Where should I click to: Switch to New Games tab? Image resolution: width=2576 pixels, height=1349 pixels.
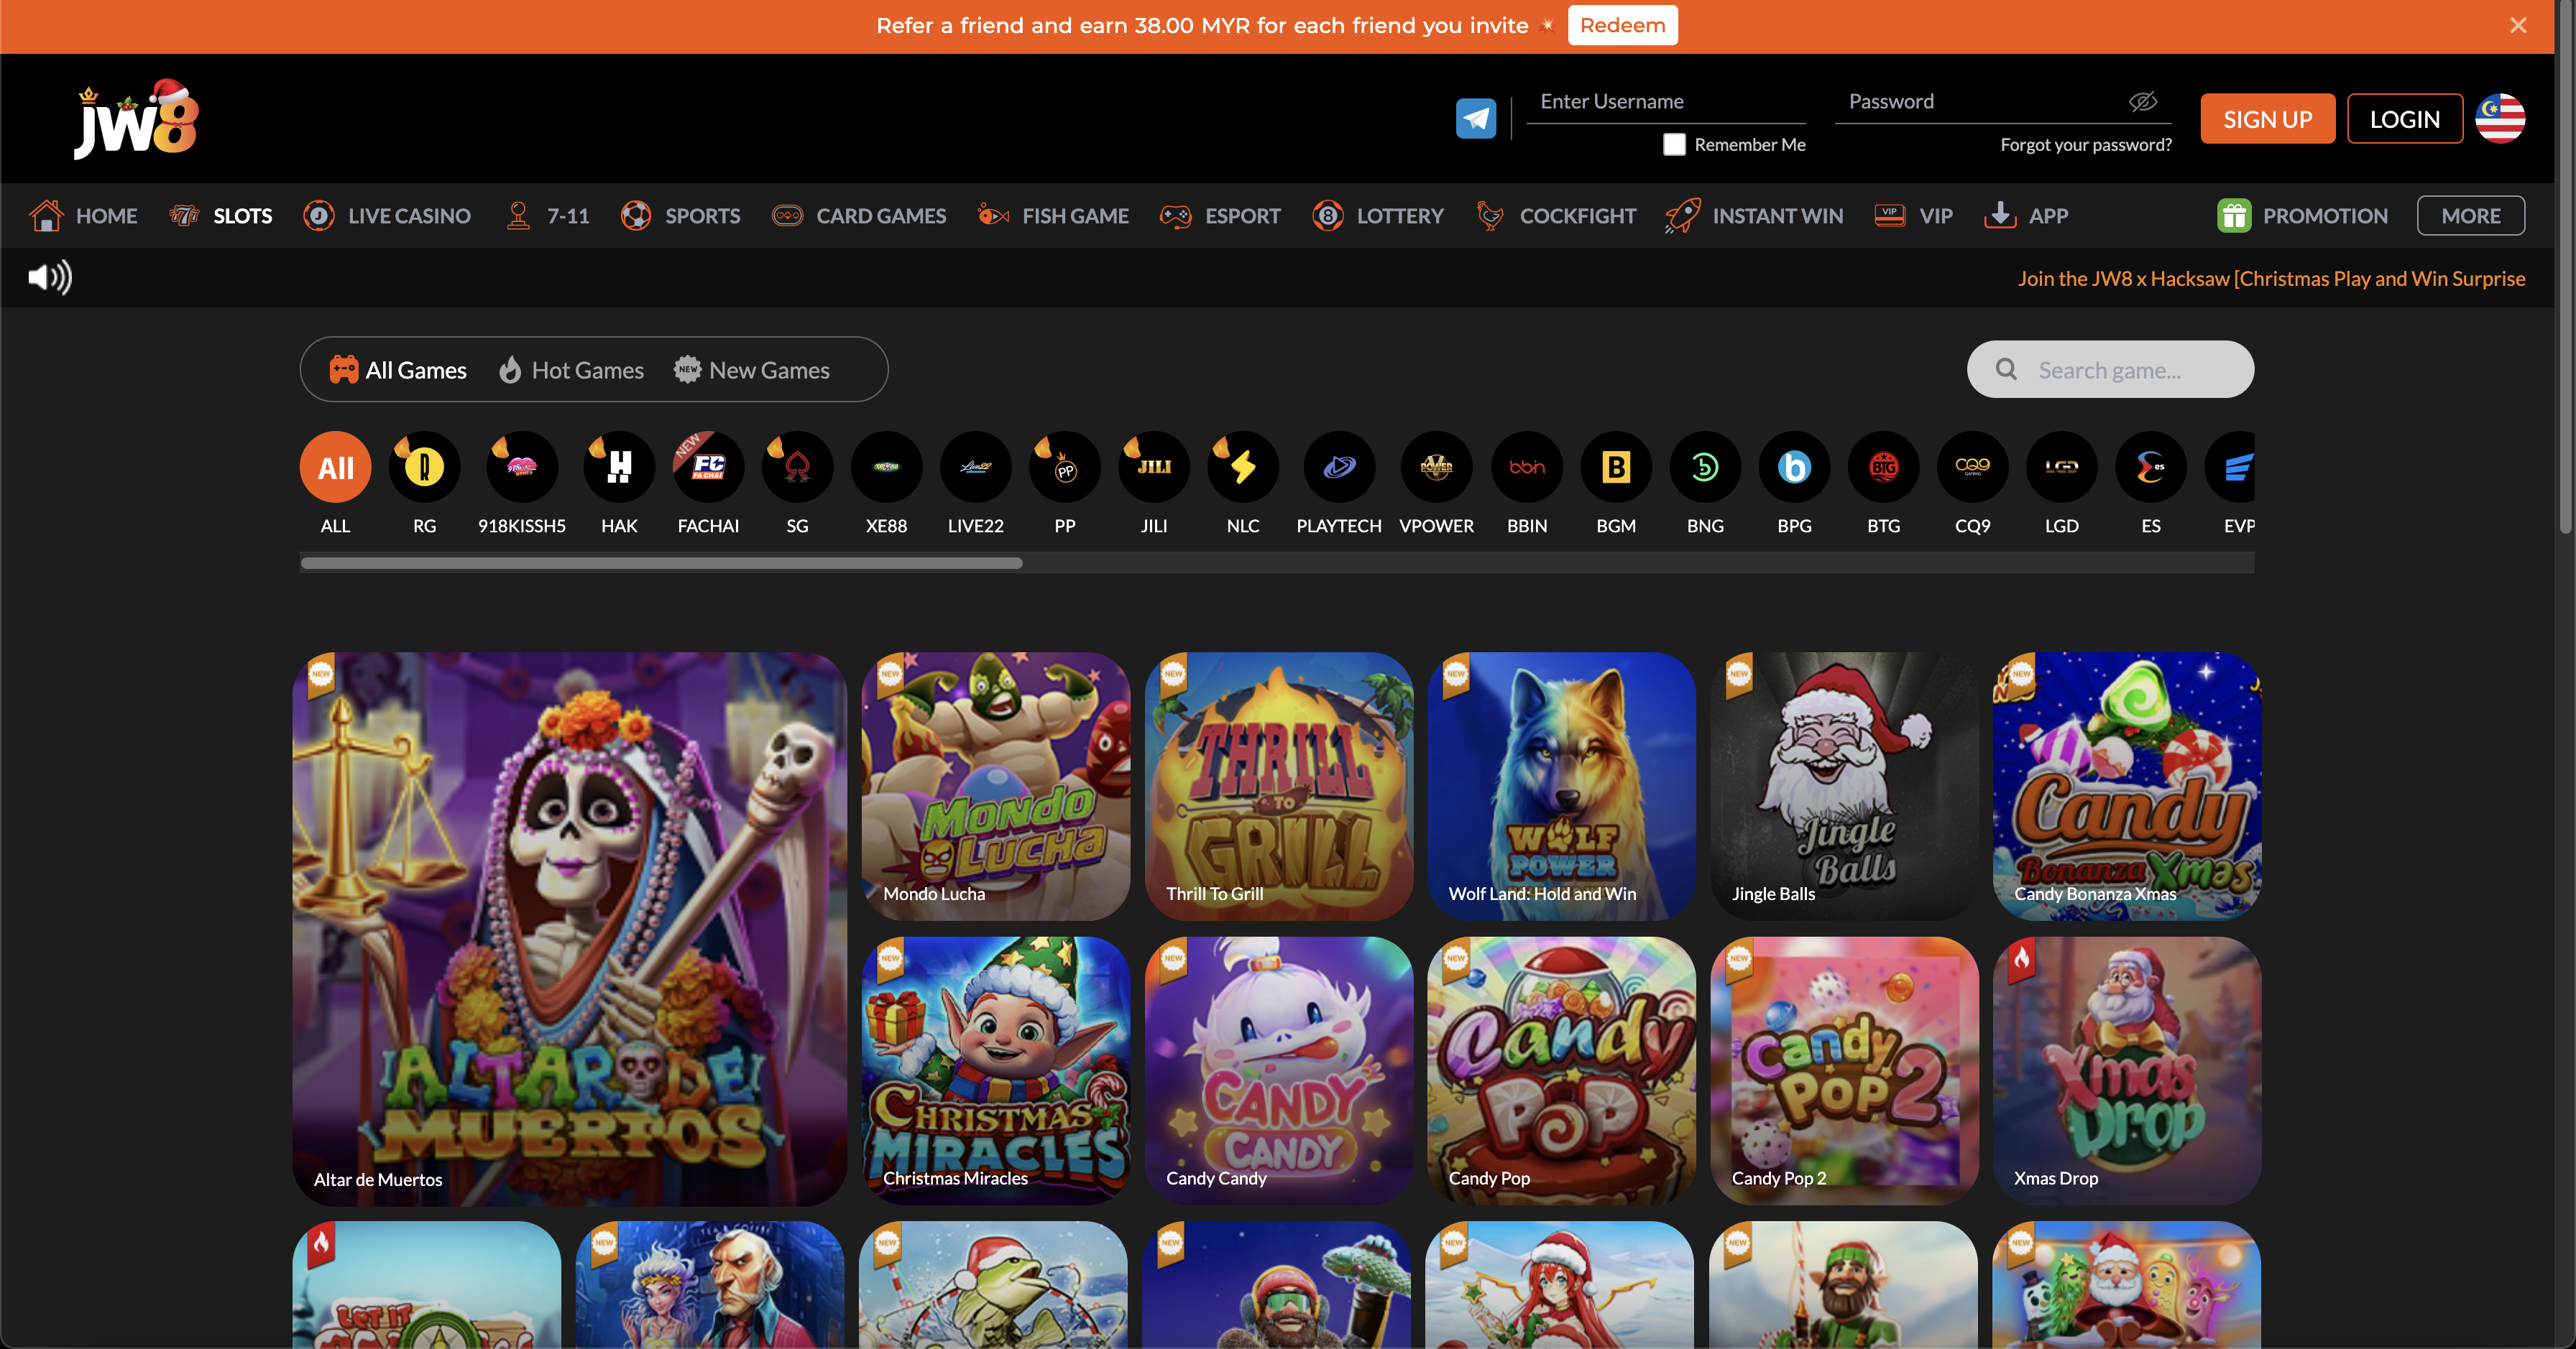click(x=751, y=370)
